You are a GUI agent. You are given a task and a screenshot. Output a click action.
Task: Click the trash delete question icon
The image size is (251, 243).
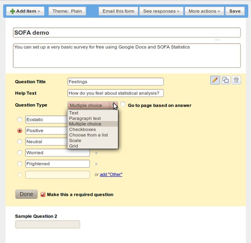pyautogui.click(x=236, y=80)
